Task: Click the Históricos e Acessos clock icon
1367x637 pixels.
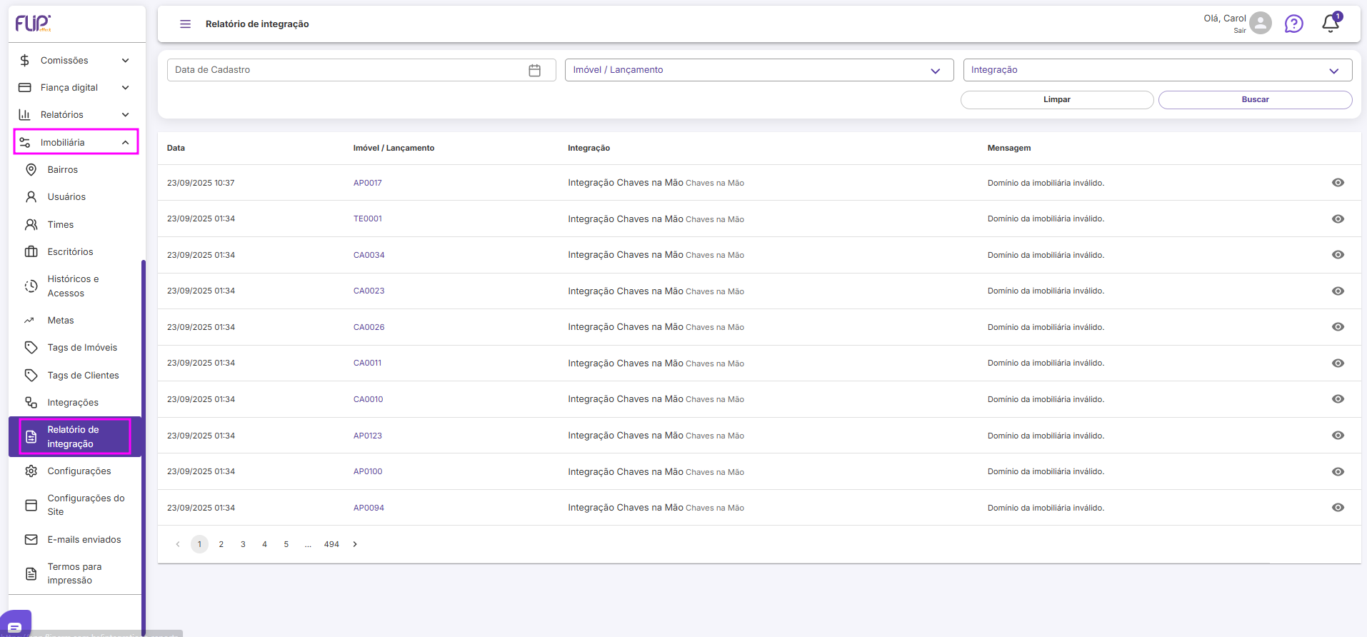Action: (x=31, y=286)
